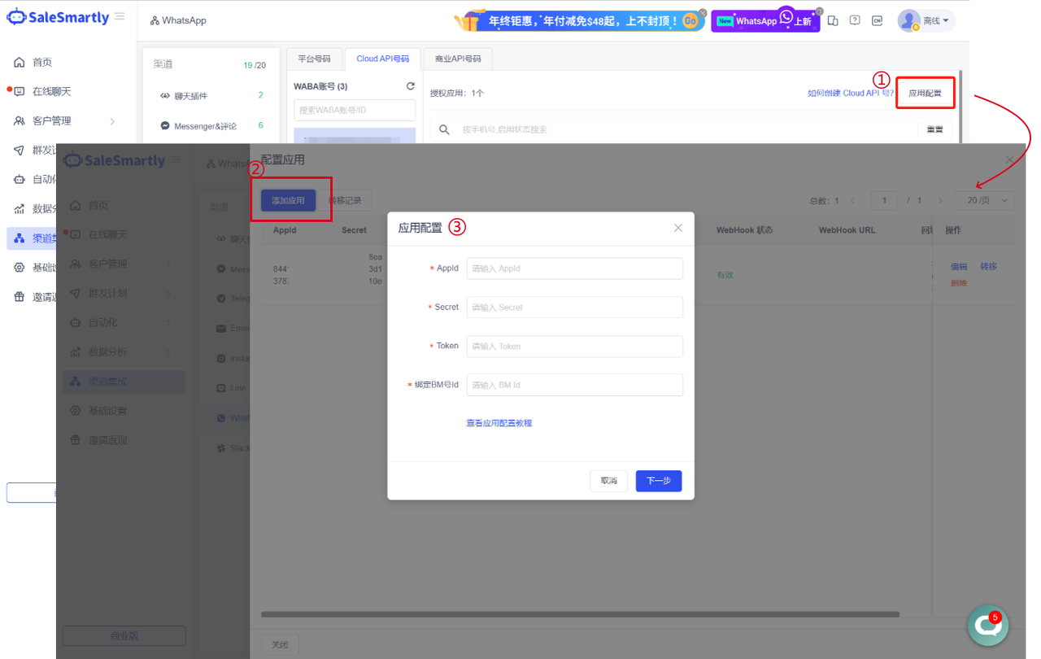The width and height of the screenshot is (1041, 659).
Task: Click the blue 下一步 button
Action: pyautogui.click(x=658, y=481)
